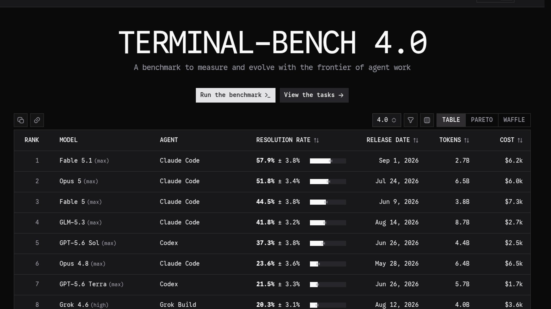Click the $7.3k cost value
This screenshot has height=309, width=551.
click(x=514, y=202)
